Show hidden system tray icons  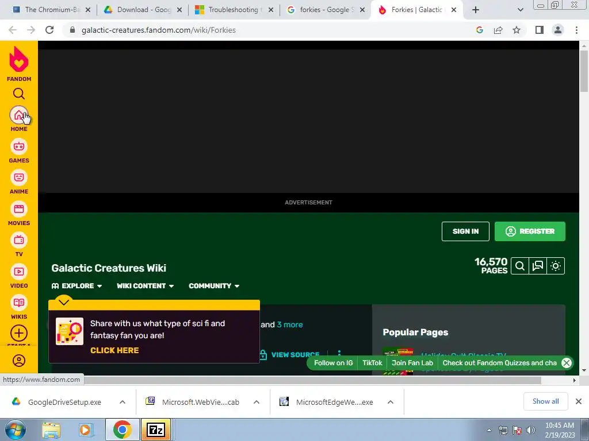(x=489, y=430)
